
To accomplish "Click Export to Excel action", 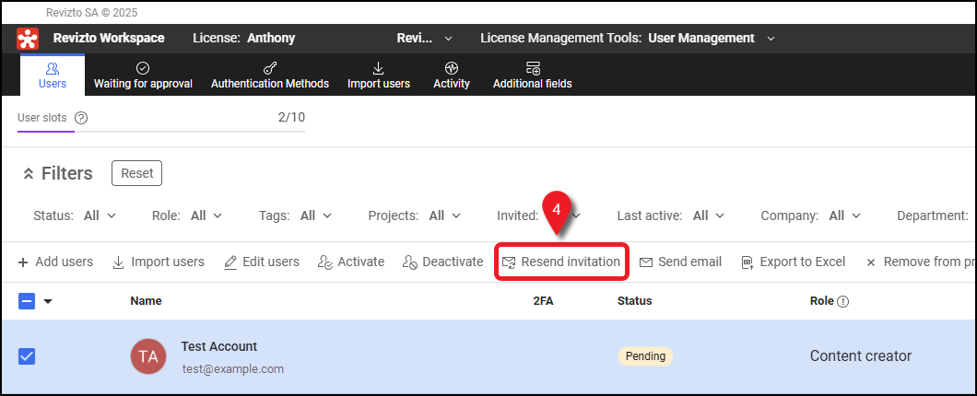I will click(793, 262).
